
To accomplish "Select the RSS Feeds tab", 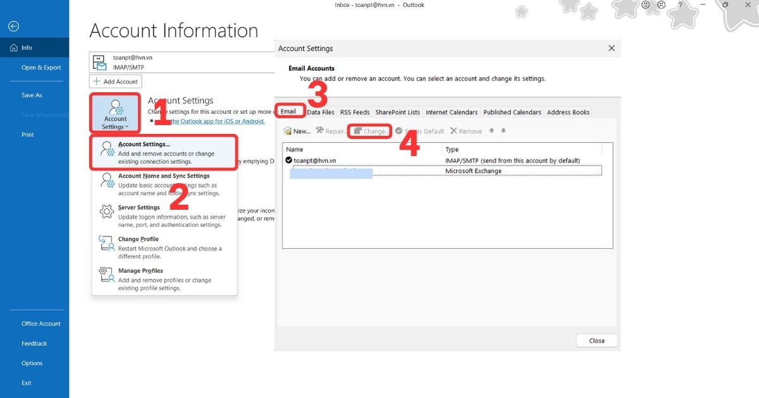I will [x=354, y=112].
